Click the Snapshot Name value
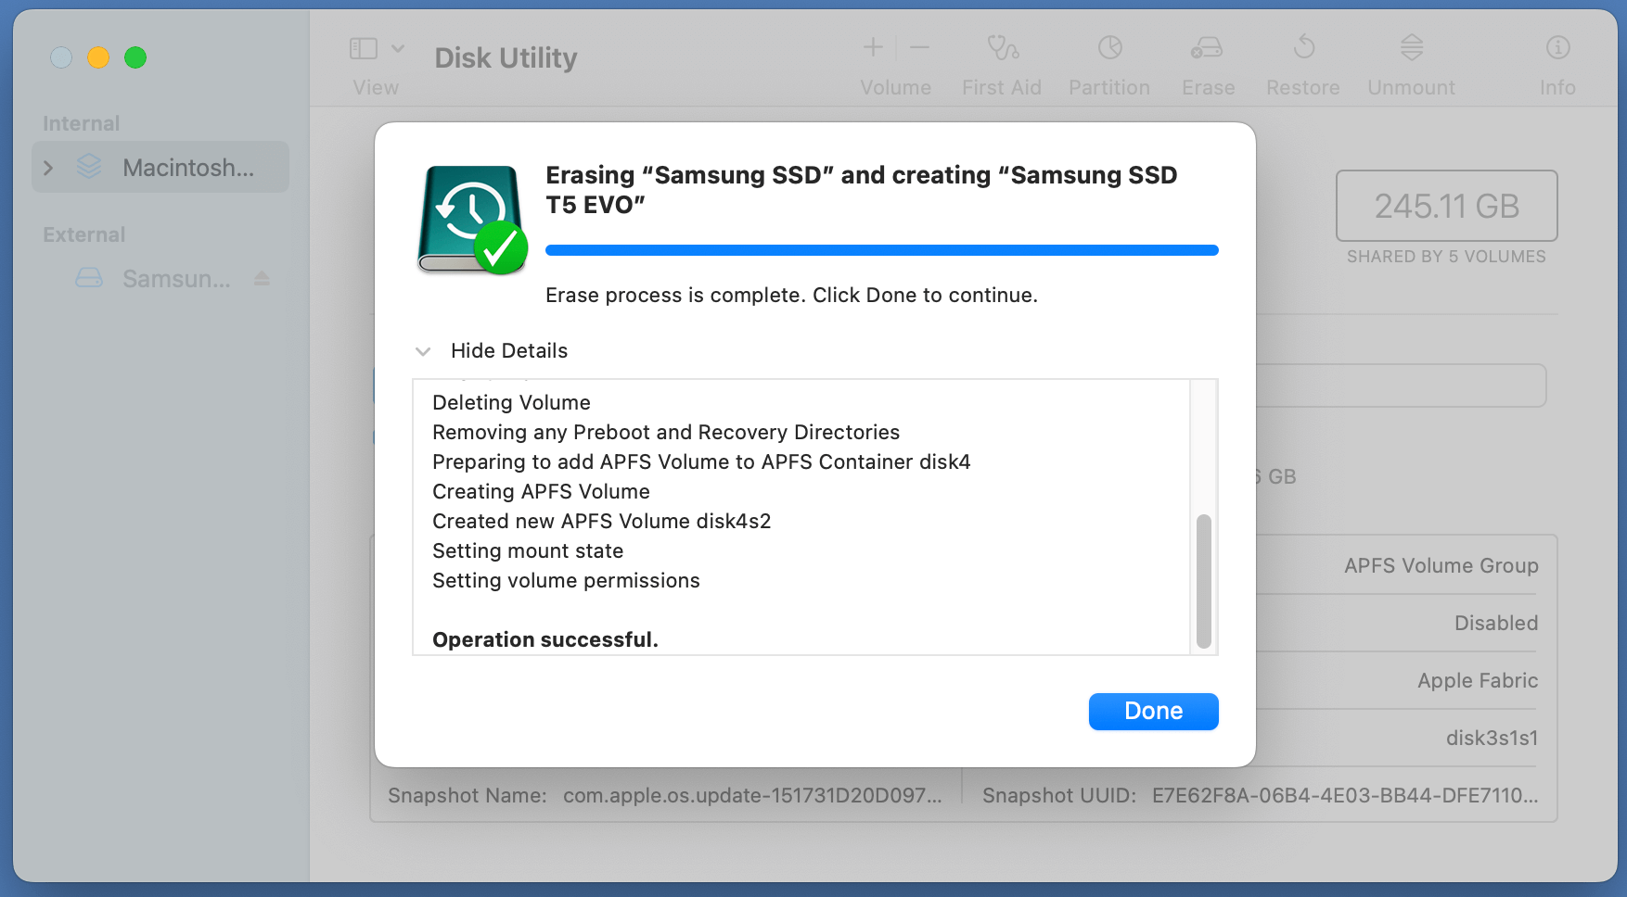 click(751, 795)
